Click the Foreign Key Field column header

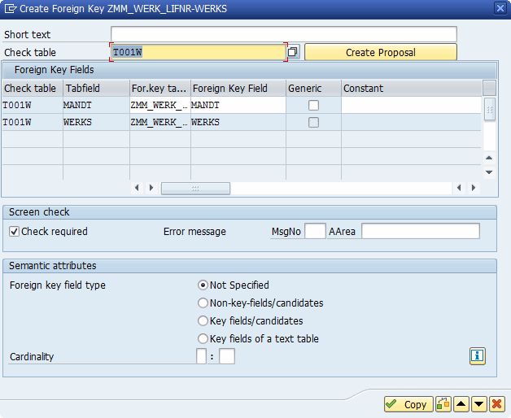click(238, 89)
